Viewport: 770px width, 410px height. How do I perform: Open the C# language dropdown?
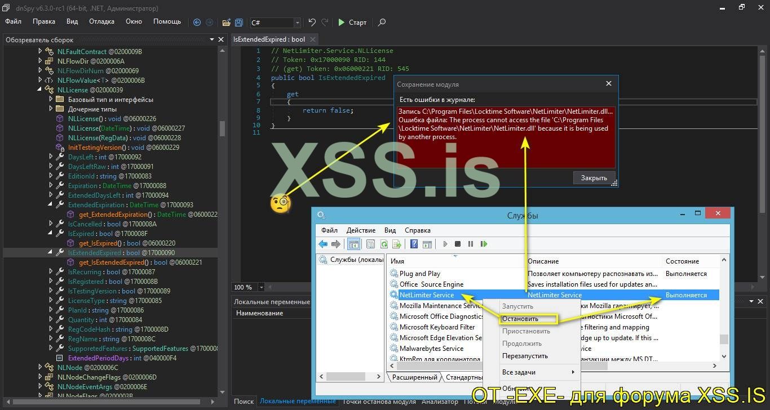point(297,23)
